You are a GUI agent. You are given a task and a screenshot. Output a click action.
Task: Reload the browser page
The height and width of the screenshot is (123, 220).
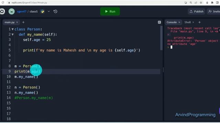coord(3,2)
